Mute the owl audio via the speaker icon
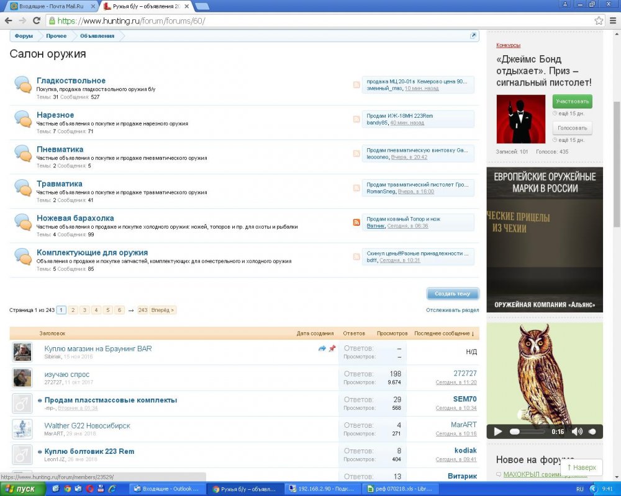The image size is (621, 496). click(x=577, y=432)
